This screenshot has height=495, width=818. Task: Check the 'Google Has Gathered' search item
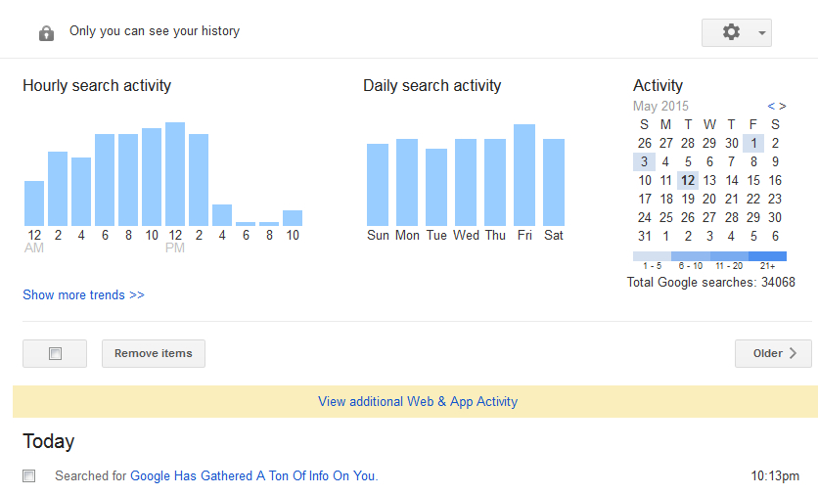[x=29, y=476]
